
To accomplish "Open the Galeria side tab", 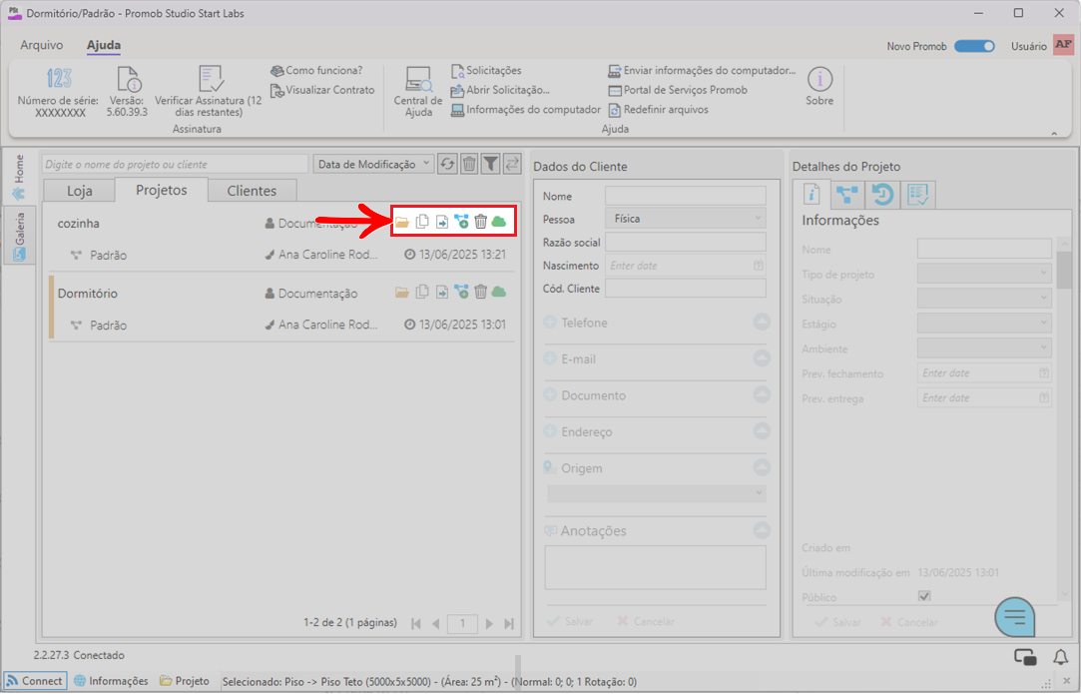I will click(19, 236).
